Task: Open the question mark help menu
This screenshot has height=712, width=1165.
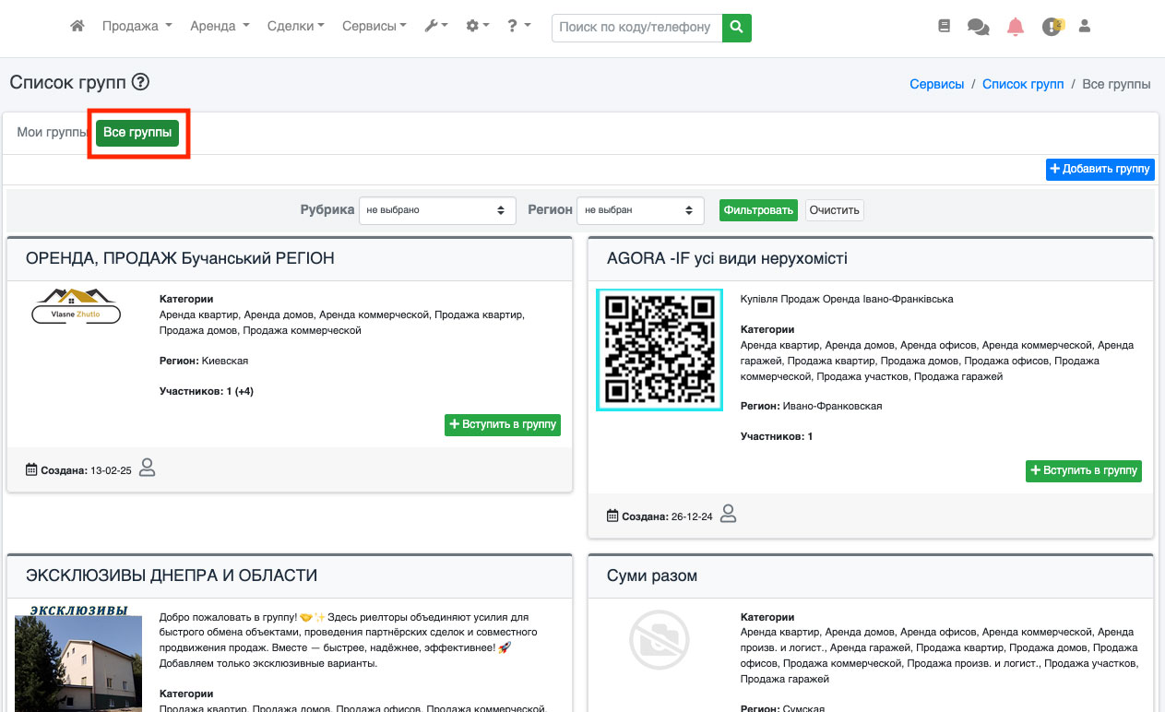Action: pos(518,27)
